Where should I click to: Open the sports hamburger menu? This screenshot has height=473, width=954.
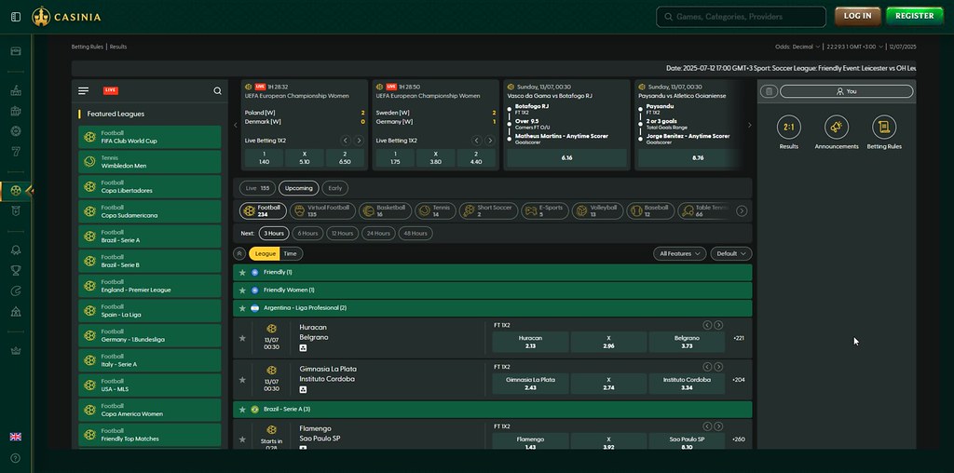83,90
